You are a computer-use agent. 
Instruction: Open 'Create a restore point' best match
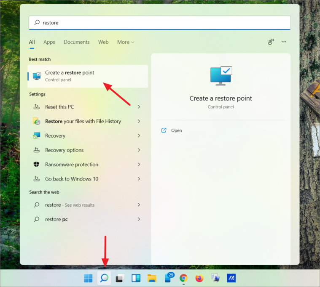click(88, 76)
